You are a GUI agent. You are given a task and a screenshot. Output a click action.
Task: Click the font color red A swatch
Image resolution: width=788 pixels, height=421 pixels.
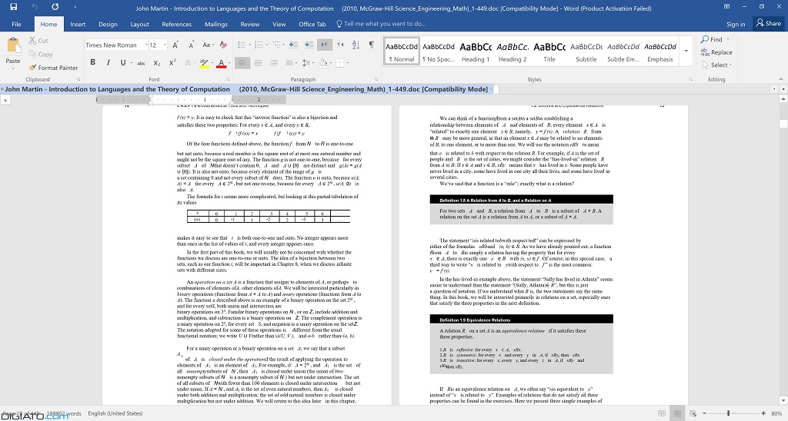(221, 63)
